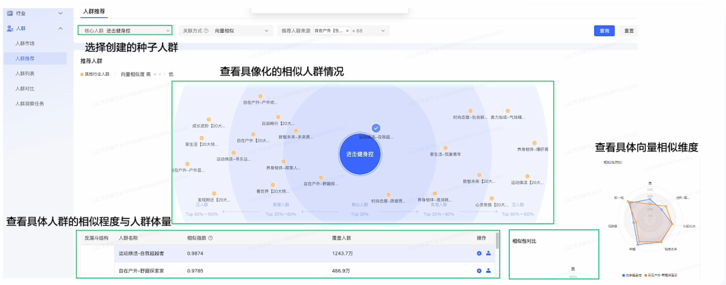Remove the 自在户外 tag from 推荐人群来源
Image resolution: width=726 pixels, height=285 pixels.
(x=347, y=31)
